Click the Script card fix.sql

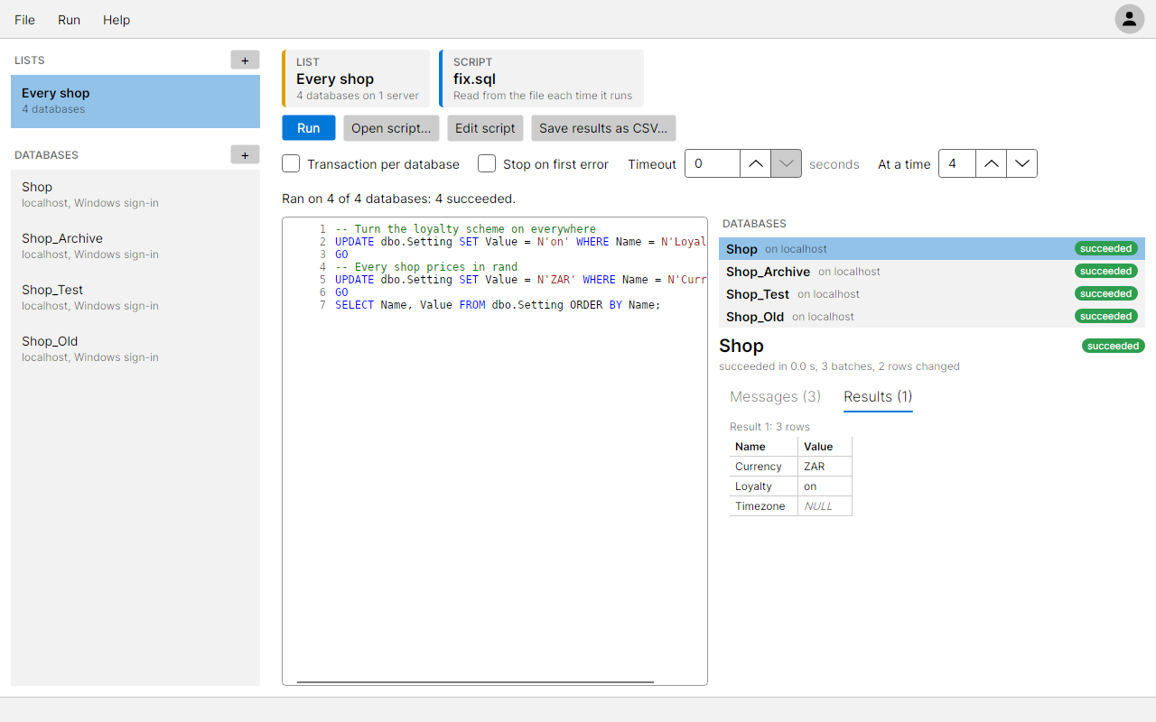pos(542,79)
